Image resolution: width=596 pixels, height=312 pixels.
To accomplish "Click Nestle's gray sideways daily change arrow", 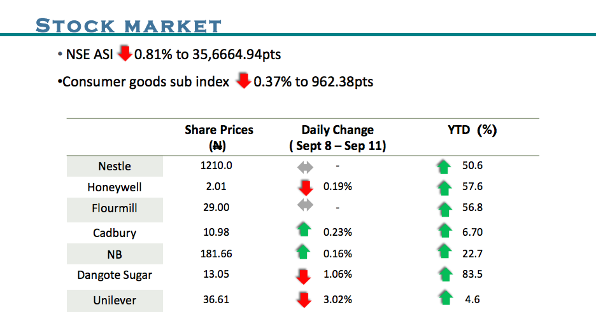I will coord(305,167).
